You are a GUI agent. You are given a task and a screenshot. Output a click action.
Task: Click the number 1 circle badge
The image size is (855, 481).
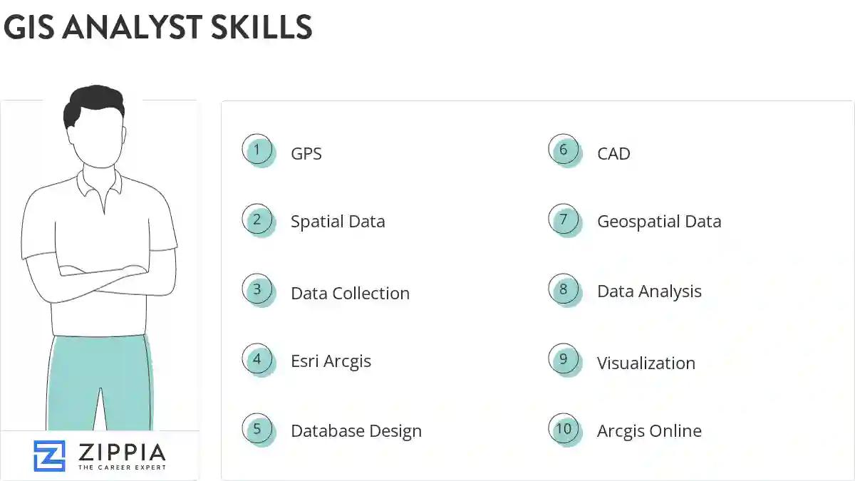point(257,150)
